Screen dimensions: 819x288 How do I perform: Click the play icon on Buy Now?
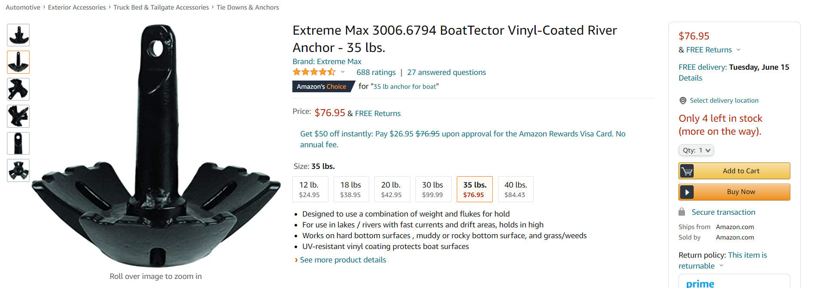[x=687, y=192]
